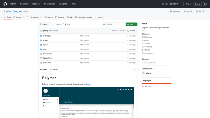This screenshot has width=210, height=118.
Task: Switch to the Wiki tab
Action: pyautogui.click(x=70, y=17)
